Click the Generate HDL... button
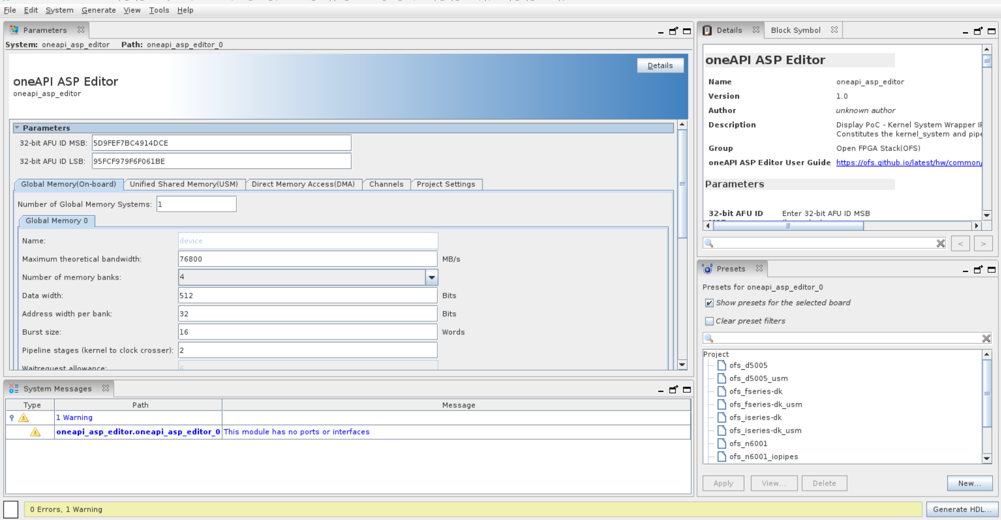 tap(962, 509)
